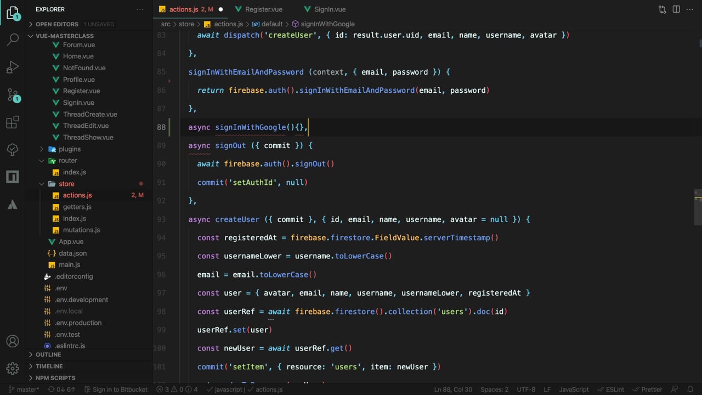The width and height of the screenshot is (702, 395).
Task: Open NotFound.vue in the file tree
Action: click(x=84, y=68)
